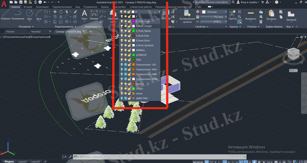307x163 pixels.
Task: Click the Undo arrow icon
Action: click(45, 2)
